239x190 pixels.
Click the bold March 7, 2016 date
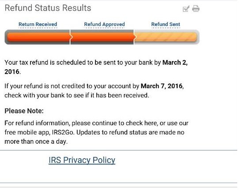[162, 86]
